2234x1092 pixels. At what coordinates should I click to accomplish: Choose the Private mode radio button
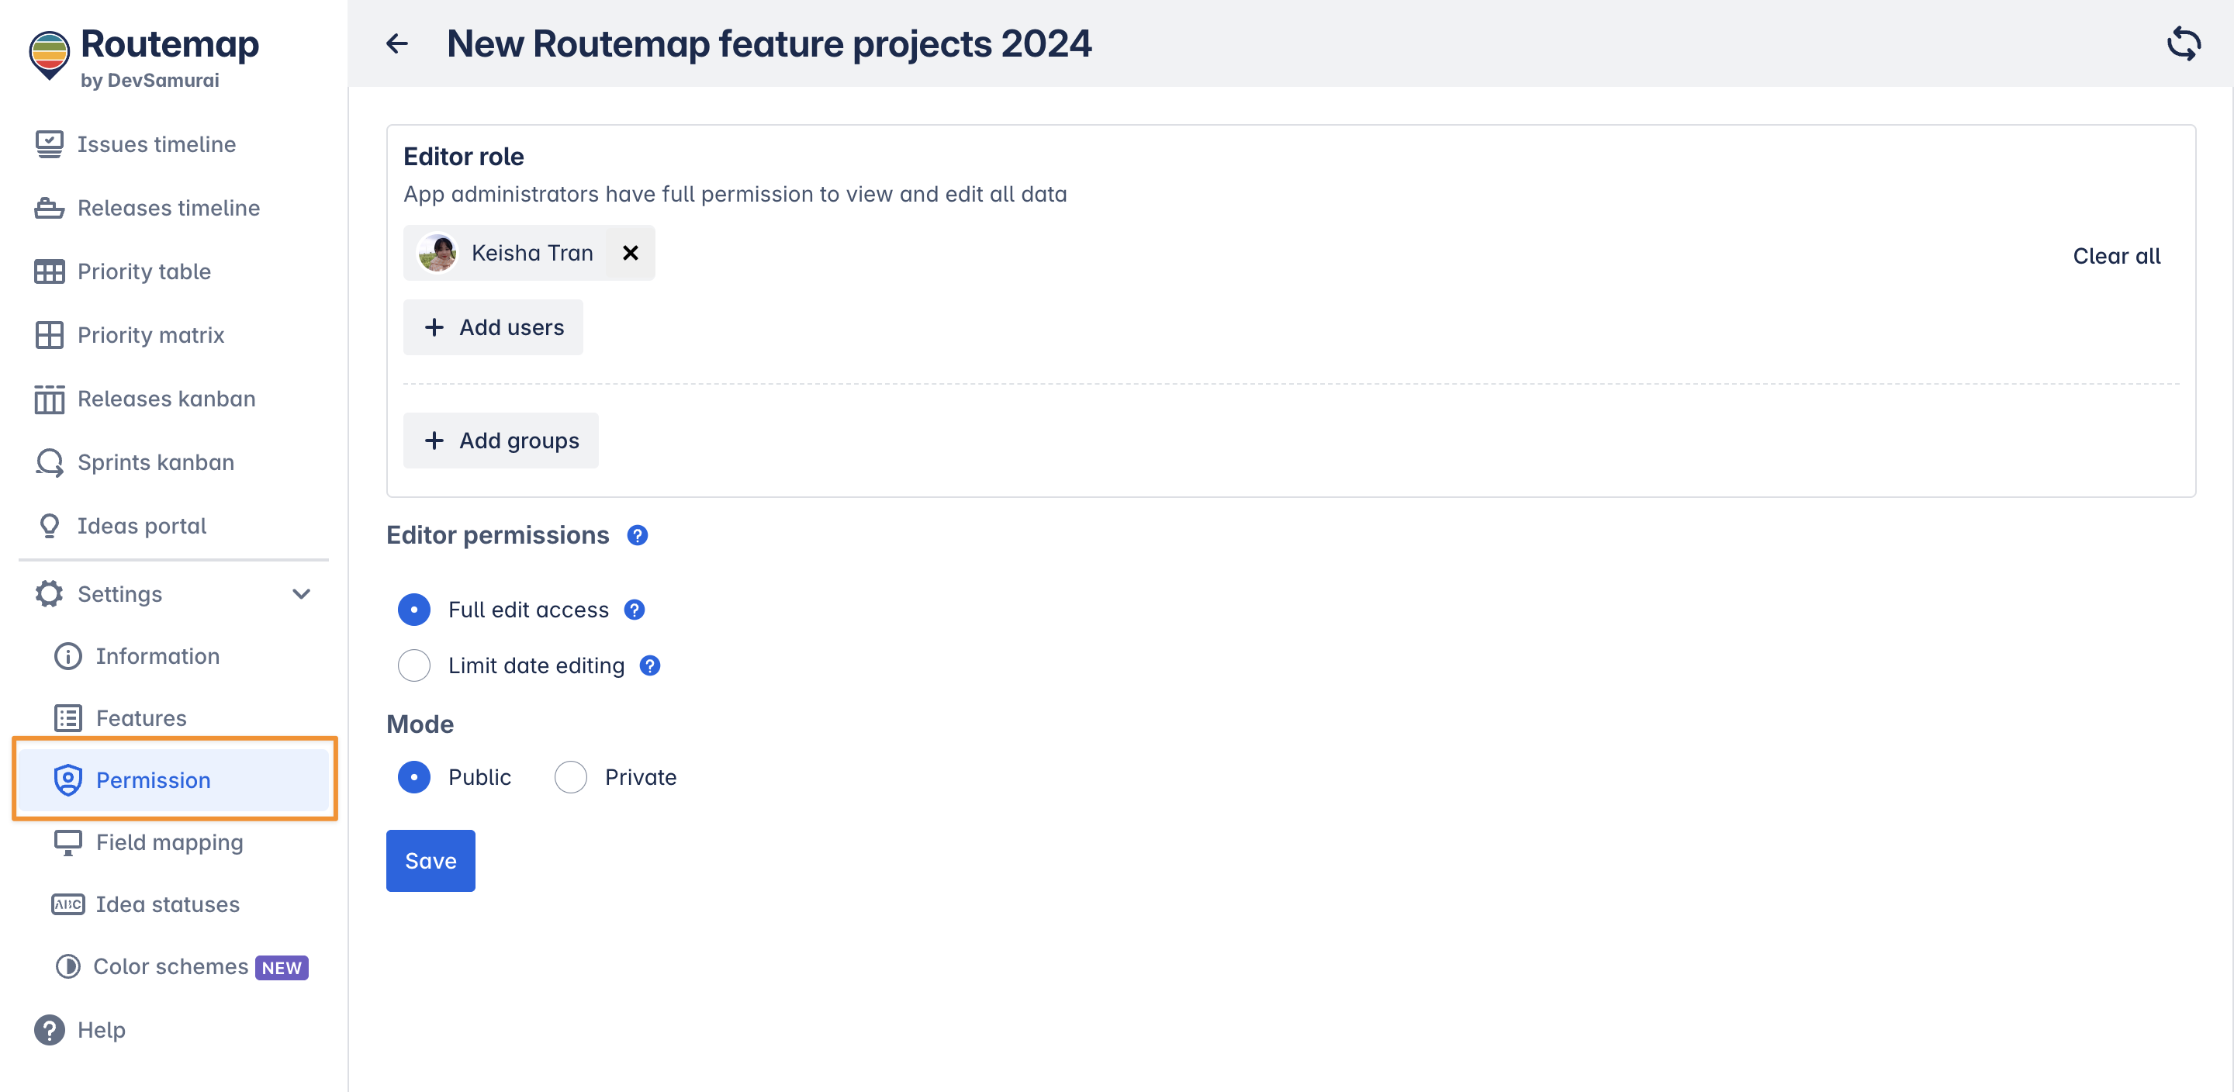coord(571,777)
